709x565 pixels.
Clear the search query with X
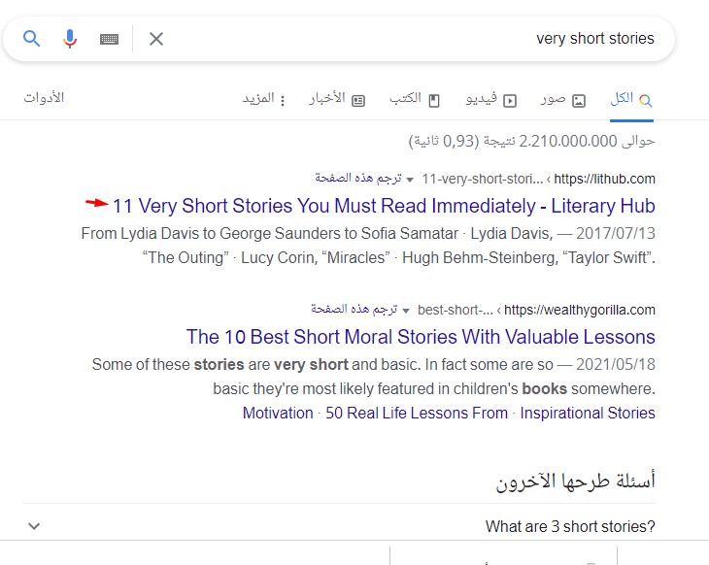156,39
